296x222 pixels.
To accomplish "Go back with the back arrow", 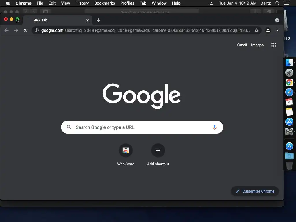I will 7,30.
